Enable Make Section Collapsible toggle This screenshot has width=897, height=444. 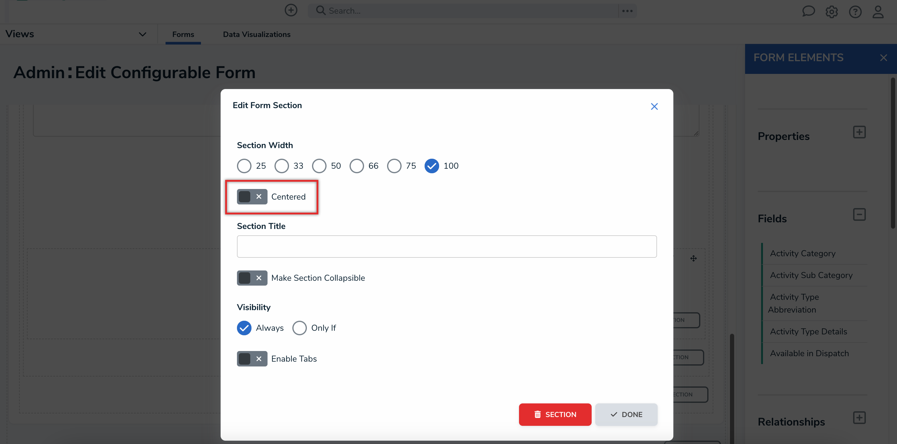[x=252, y=278]
